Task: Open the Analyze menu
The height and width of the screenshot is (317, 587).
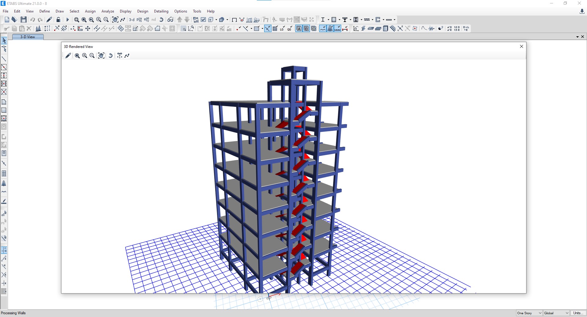Action: point(108,11)
